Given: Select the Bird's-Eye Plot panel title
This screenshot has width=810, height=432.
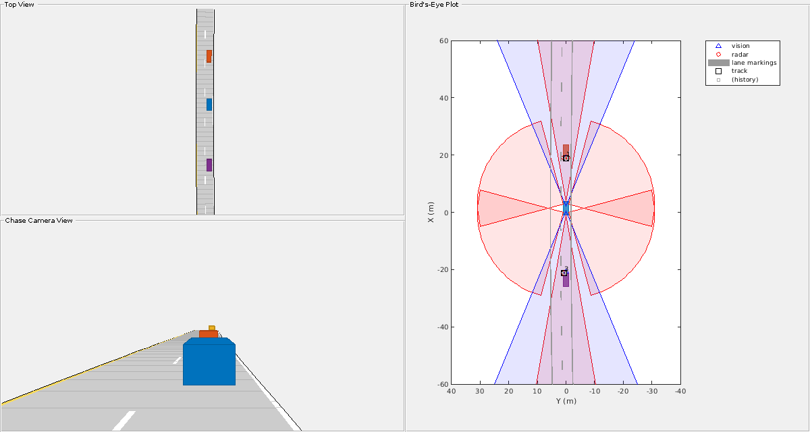Looking at the screenshot, I should pyautogui.click(x=434, y=4).
